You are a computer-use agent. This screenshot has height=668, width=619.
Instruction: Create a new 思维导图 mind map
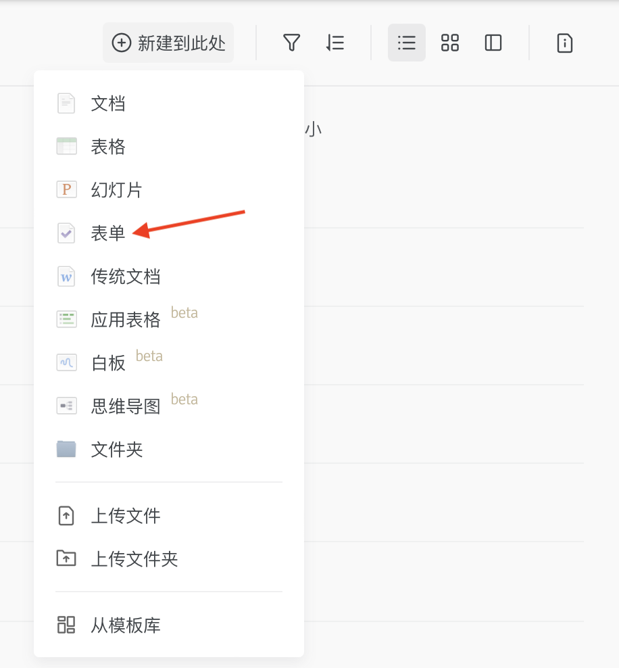click(168, 406)
